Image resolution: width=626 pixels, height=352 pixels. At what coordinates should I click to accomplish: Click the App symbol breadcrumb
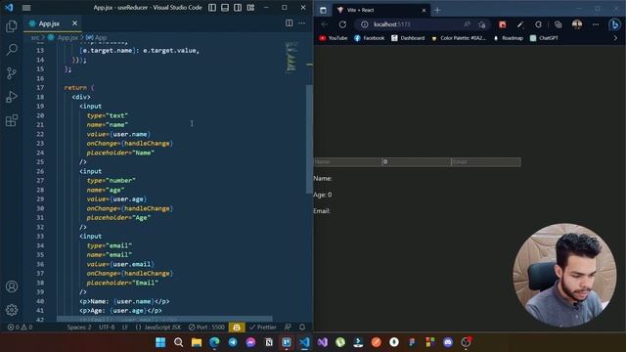101,37
